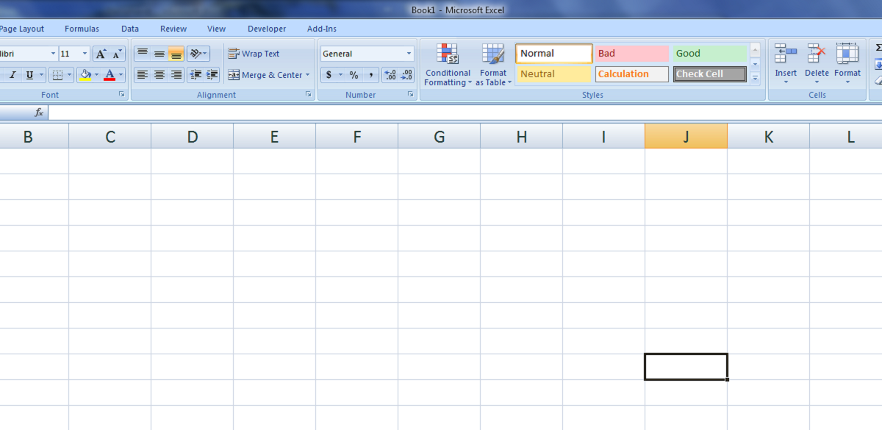Toggle Top Align button
This screenshot has width=882, height=430.
pyautogui.click(x=143, y=54)
